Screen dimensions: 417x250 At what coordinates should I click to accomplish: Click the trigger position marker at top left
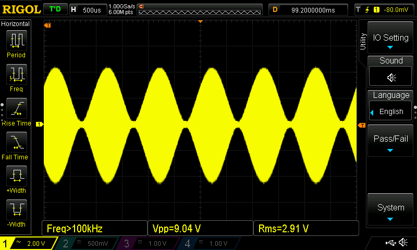point(47,25)
